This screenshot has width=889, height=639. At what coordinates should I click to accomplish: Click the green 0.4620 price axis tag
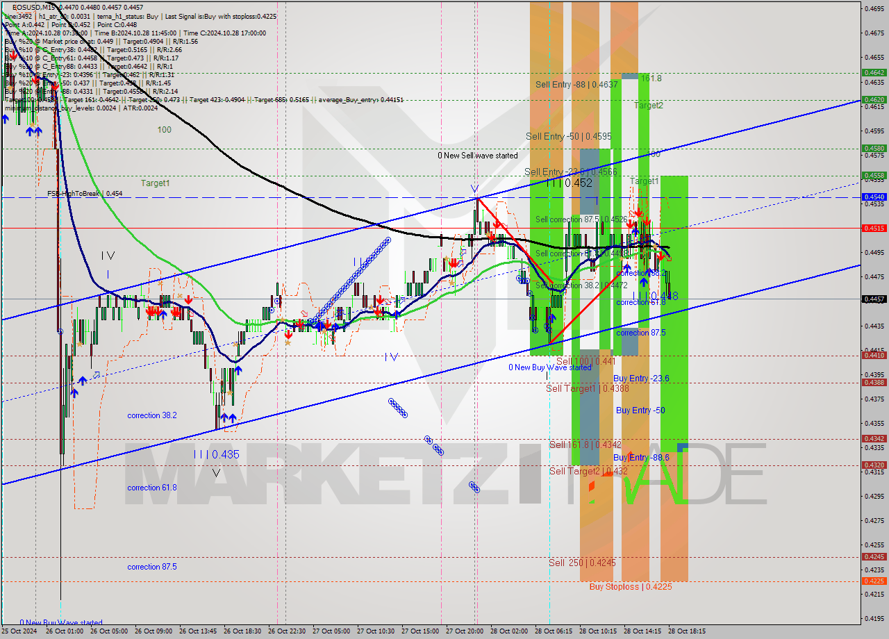pos(874,99)
